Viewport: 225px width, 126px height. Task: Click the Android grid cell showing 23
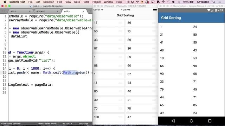pos(195,113)
